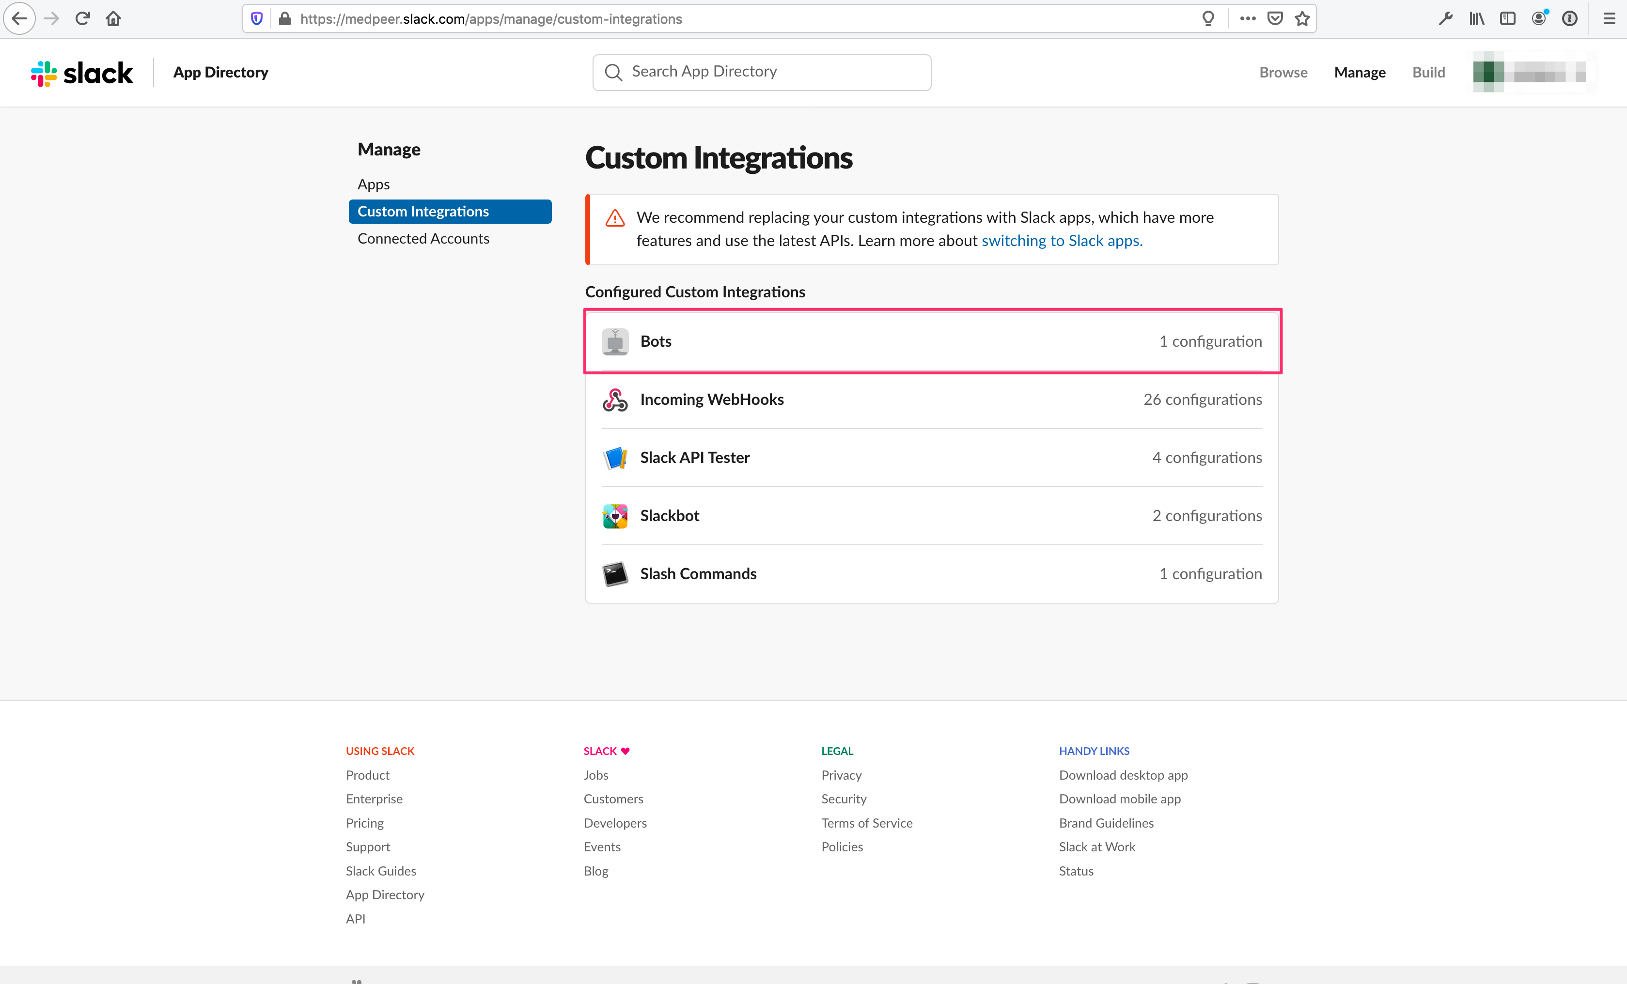Click the browser back arrow button
1627x984 pixels.
pos(19,18)
